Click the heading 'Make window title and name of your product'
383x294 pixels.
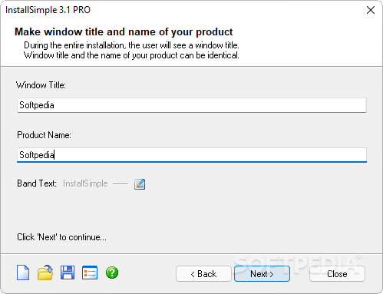[x=124, y=32]
